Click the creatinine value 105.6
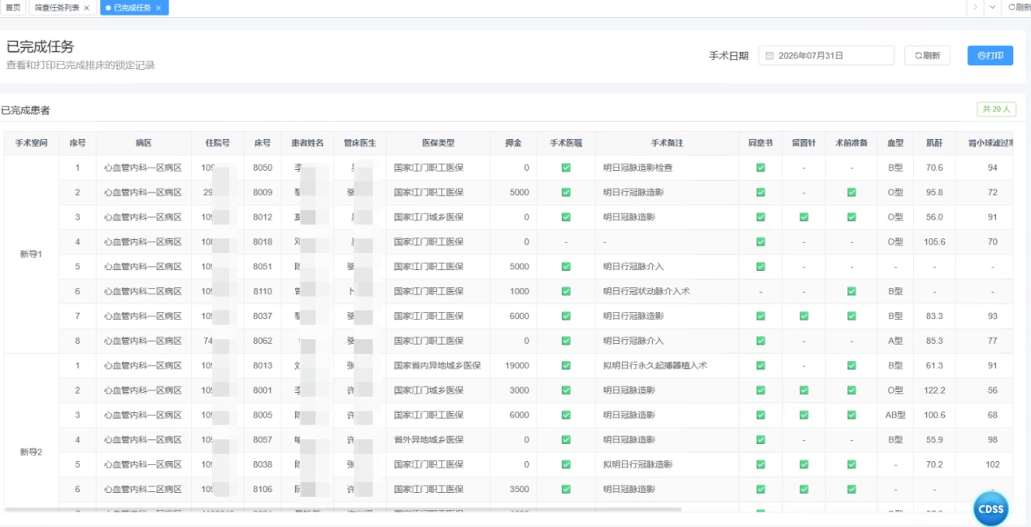 934,242
